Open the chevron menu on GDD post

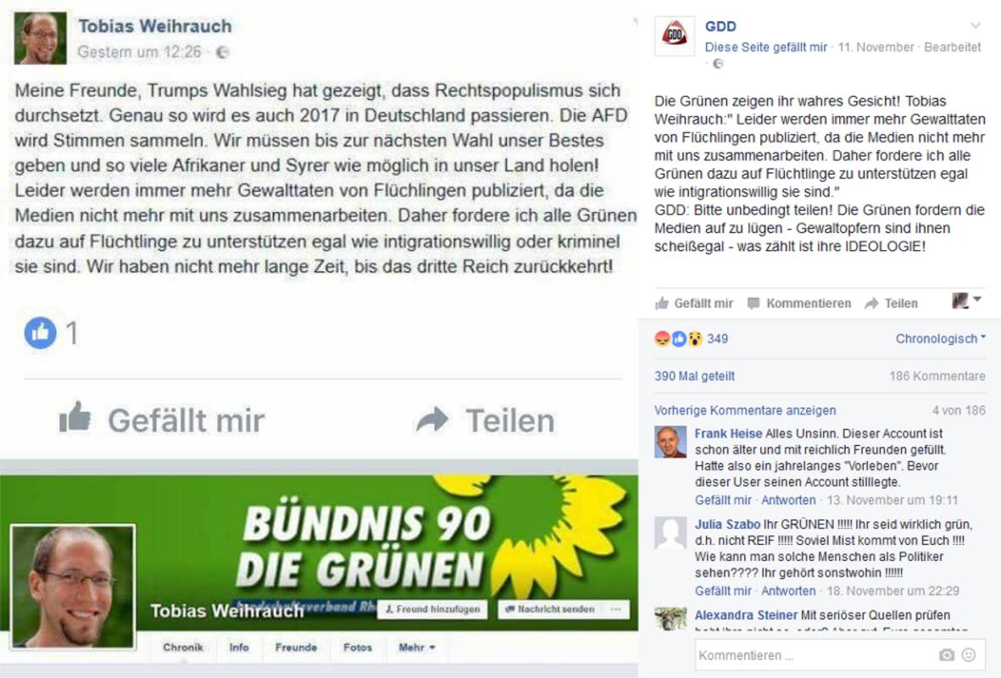point(976,25)
